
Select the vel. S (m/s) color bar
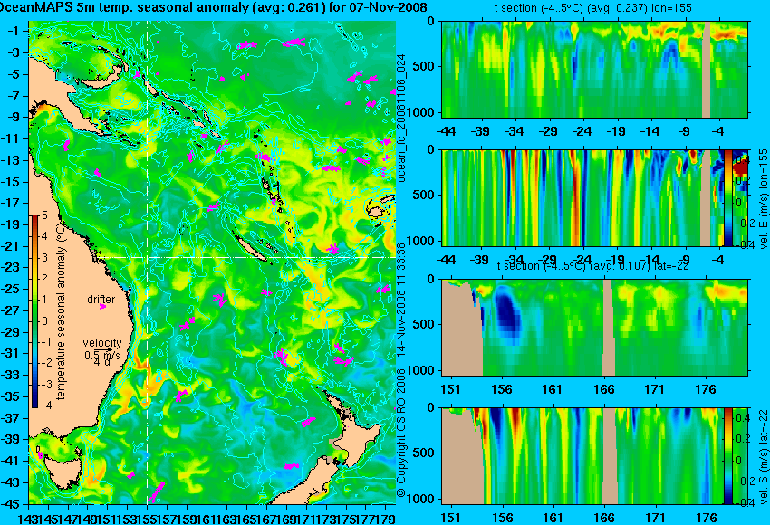tap(727, 456)
